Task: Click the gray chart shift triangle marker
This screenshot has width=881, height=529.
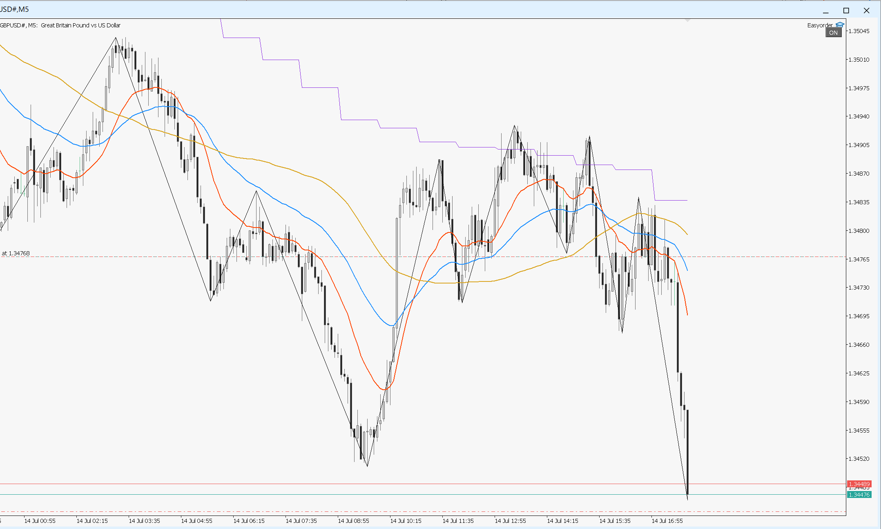Action: (687, 20)
